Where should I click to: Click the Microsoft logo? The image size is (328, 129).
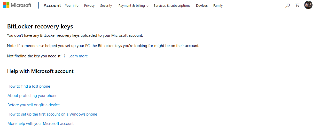[x=17, y=5]
